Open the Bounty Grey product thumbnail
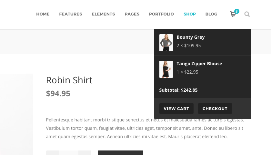This screenshot has height=155, width=271. (x=166, y=43)
